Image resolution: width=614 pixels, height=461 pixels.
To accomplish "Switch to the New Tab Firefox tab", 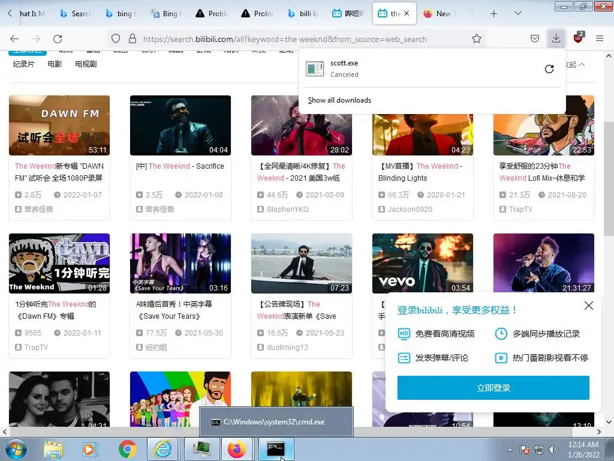I will 440,14.
